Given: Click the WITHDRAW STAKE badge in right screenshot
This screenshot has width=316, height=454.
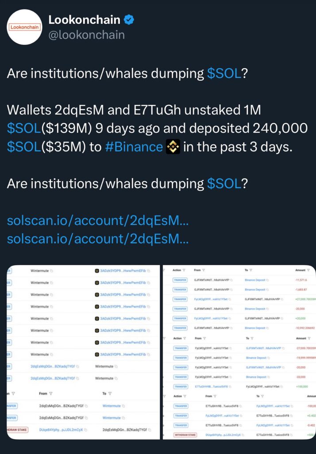Looking at the screenshot, I should [x=185, y=434].
